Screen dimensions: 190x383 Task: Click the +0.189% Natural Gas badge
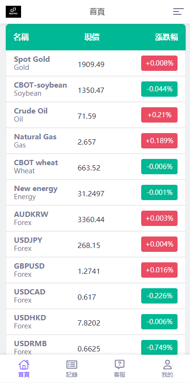tap(159, 141)
